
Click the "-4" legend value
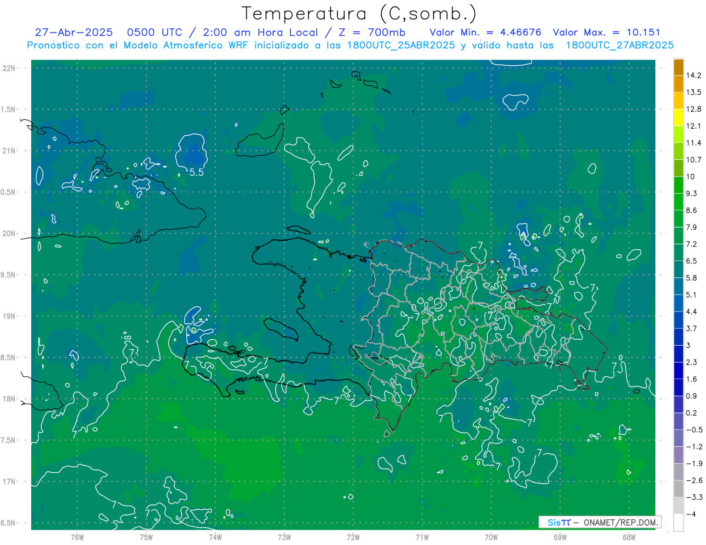point(691,514)
